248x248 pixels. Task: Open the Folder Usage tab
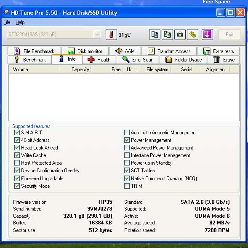click(x=184, y=60)
